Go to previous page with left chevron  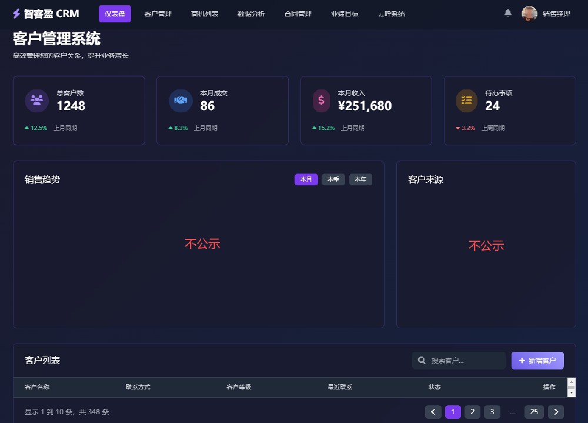tap(433, 412)
